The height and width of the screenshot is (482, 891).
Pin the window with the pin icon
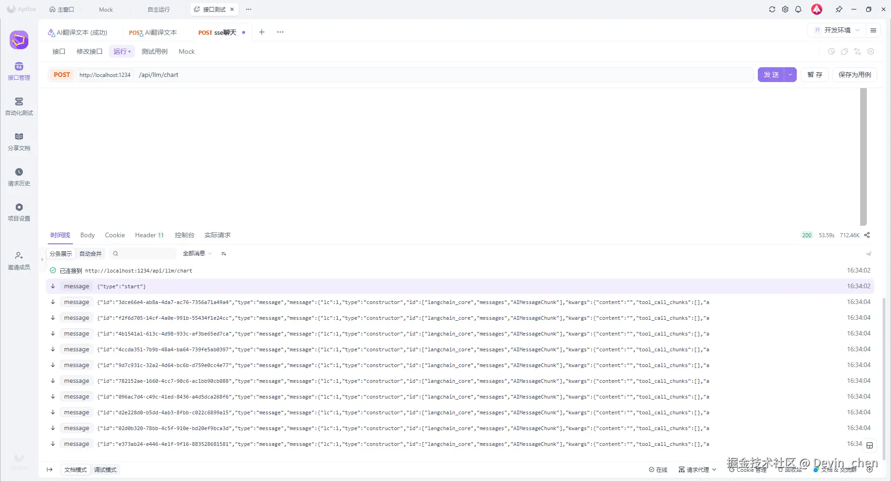[839, 9]
